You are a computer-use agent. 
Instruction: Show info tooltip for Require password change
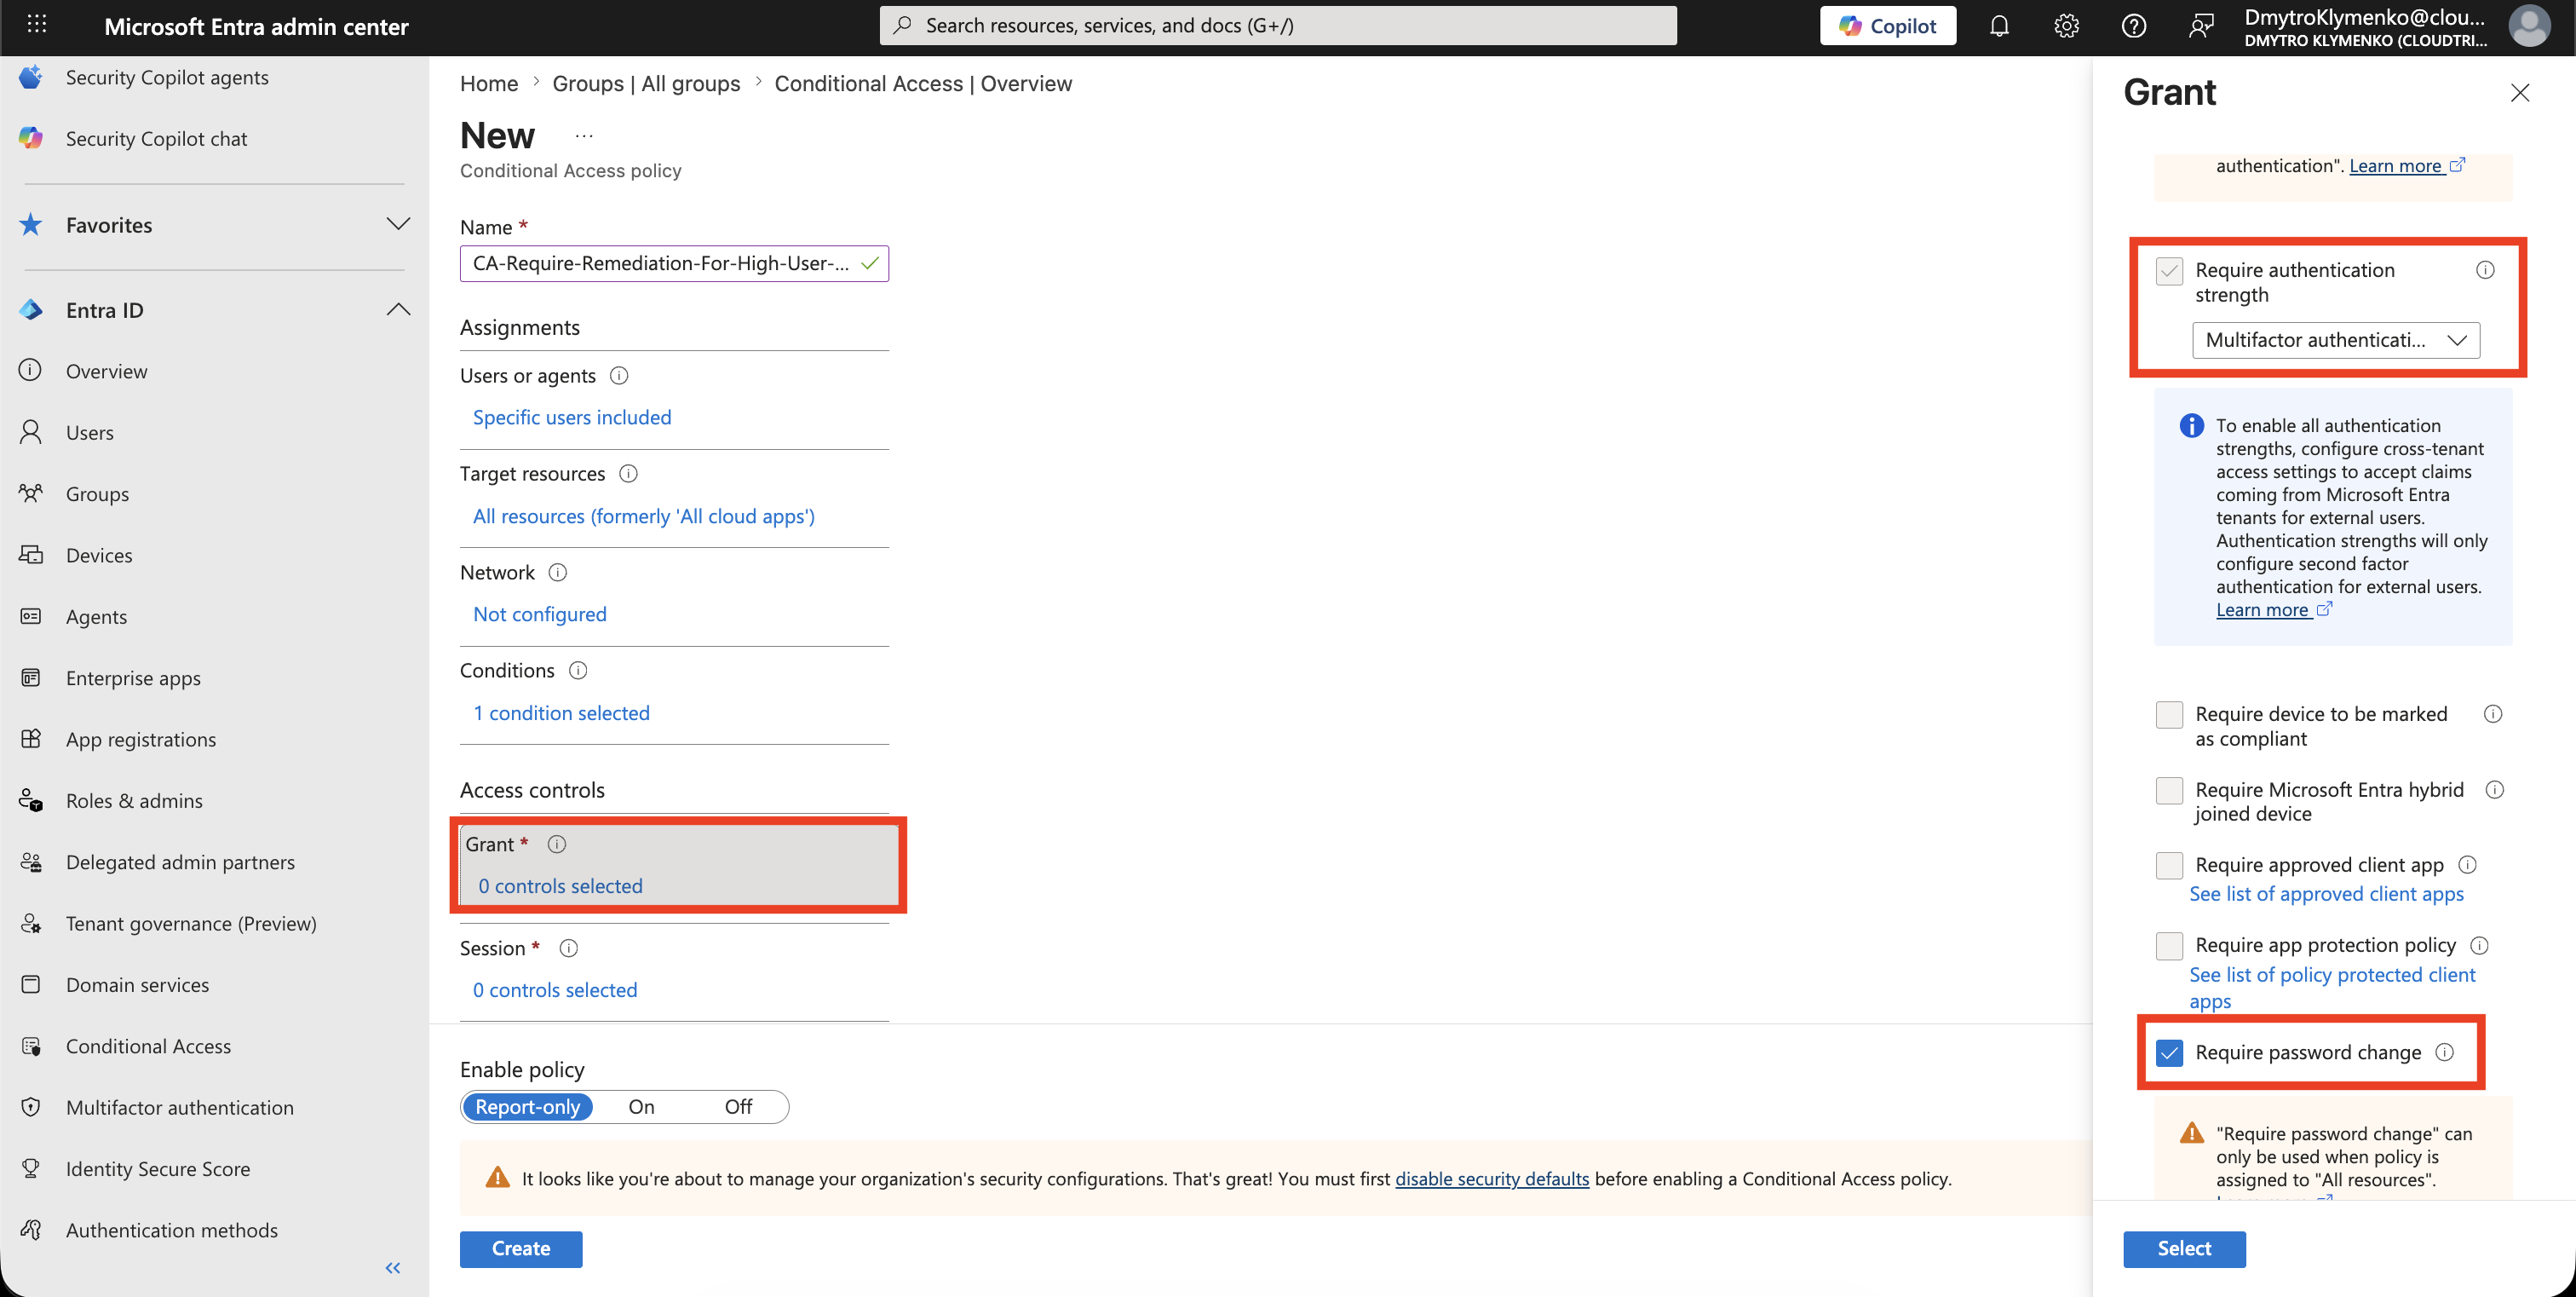(2444, 1052)
